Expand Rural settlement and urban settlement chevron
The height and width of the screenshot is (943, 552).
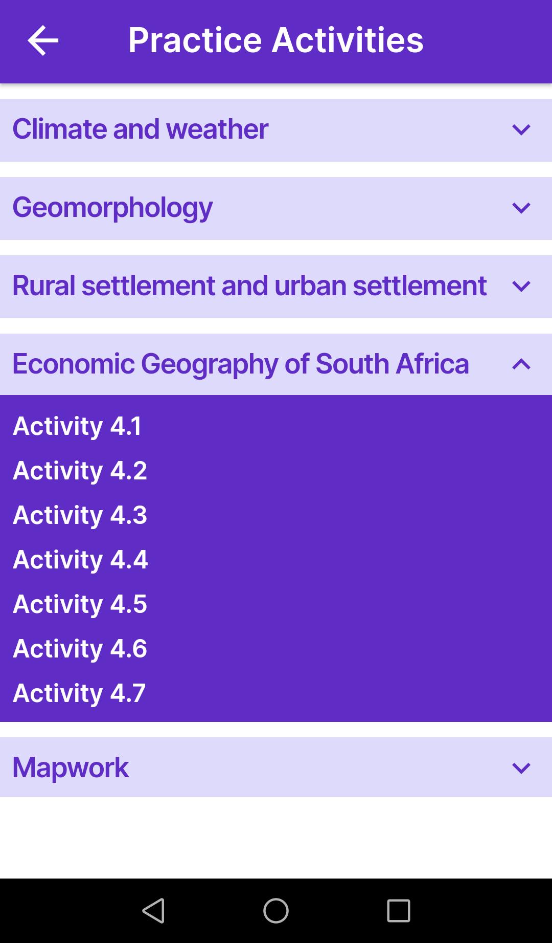pos(521,287)
